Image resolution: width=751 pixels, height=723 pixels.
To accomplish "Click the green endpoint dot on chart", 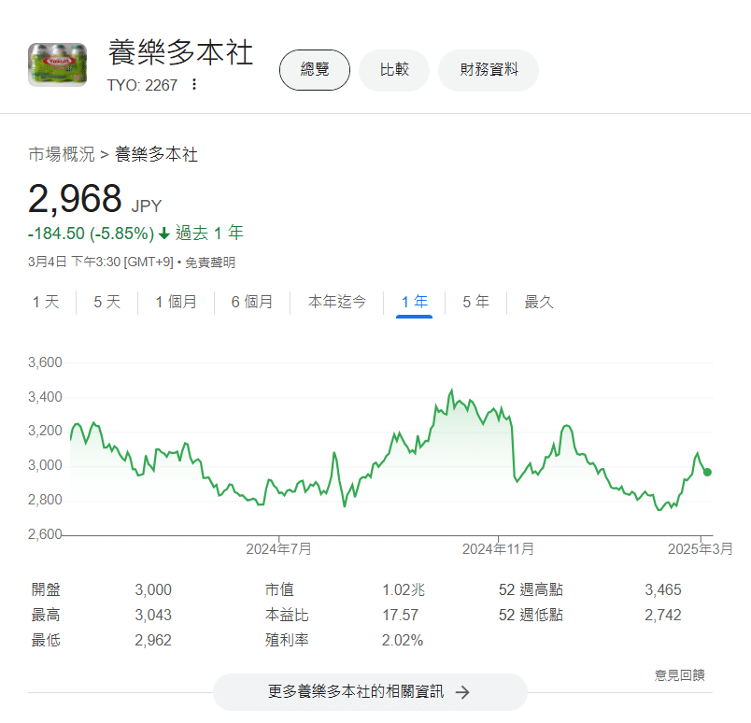I will coord(707,473).
